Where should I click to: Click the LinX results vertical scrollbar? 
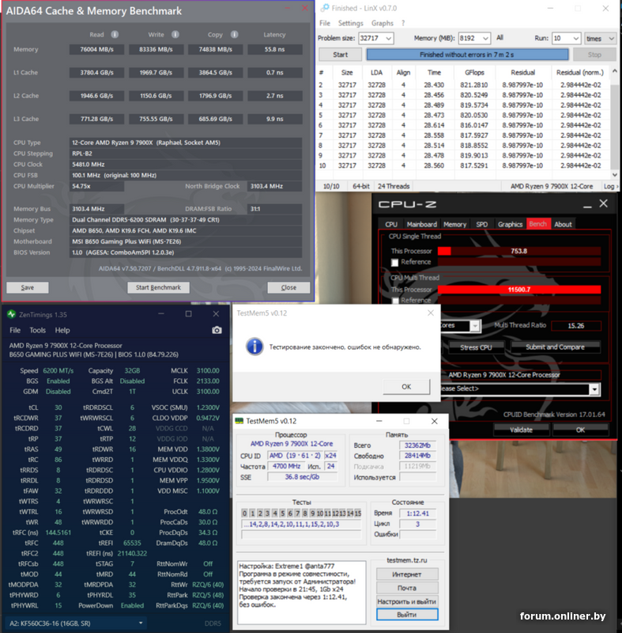point(614,123)
